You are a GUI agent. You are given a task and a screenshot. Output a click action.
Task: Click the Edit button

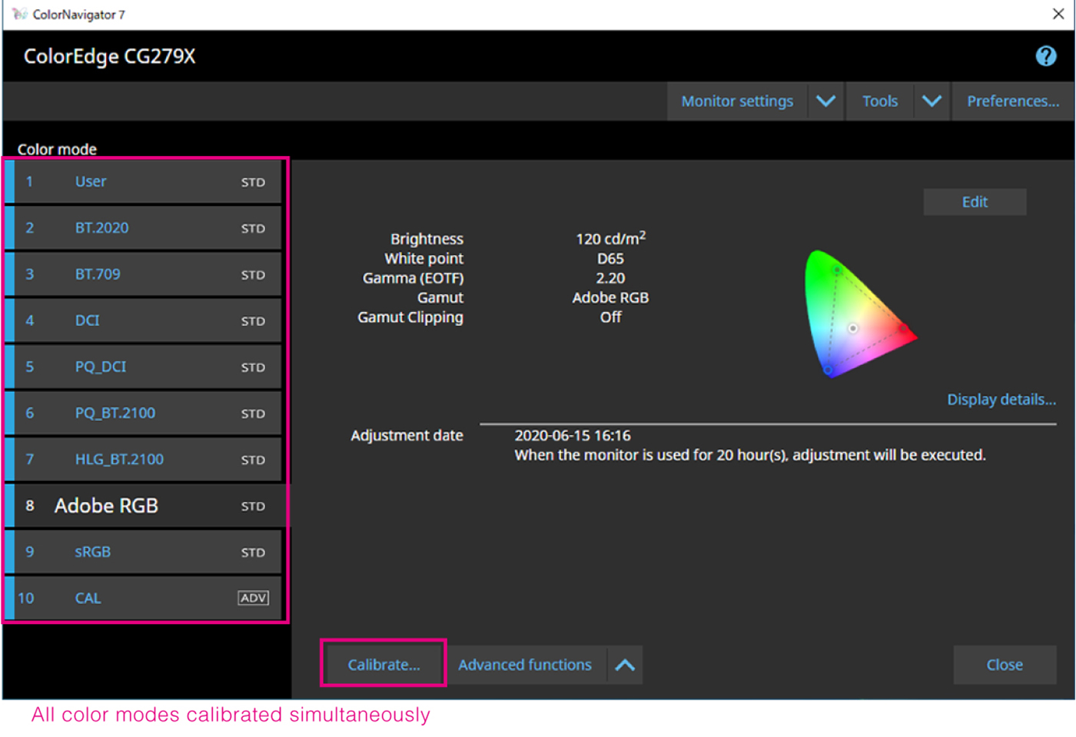coord(975,202)
